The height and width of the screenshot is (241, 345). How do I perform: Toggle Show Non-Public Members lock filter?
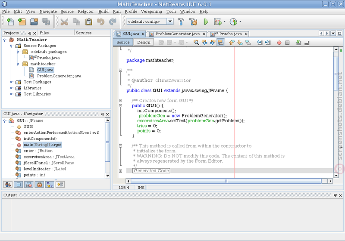(39, 185)
